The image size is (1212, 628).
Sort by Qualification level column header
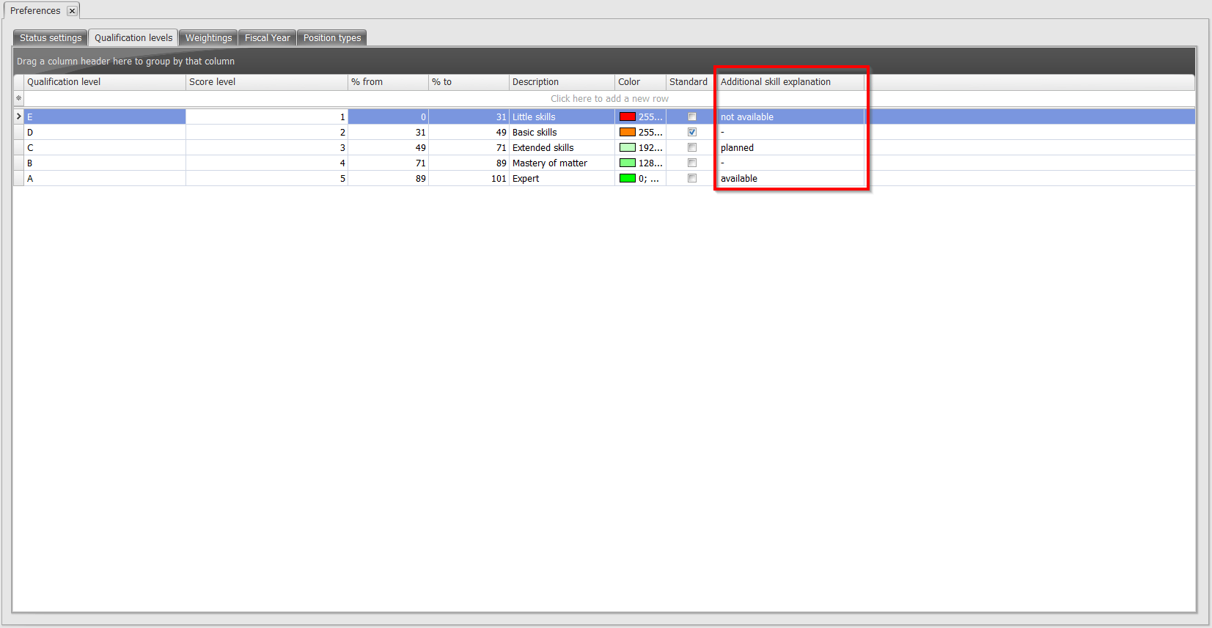(x=105, y=82)
